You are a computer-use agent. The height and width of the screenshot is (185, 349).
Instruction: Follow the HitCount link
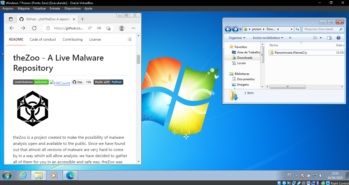[60, 83]
